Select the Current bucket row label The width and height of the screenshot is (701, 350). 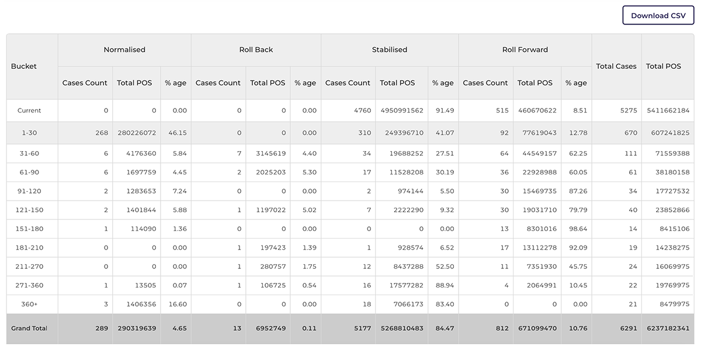pos(30,110)
